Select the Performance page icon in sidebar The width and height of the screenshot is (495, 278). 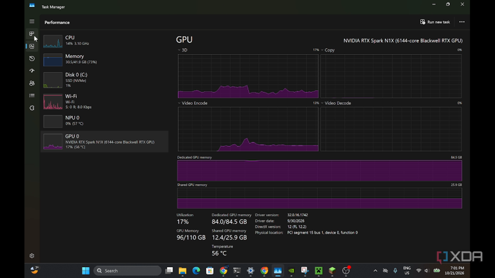tap(32, 46)
